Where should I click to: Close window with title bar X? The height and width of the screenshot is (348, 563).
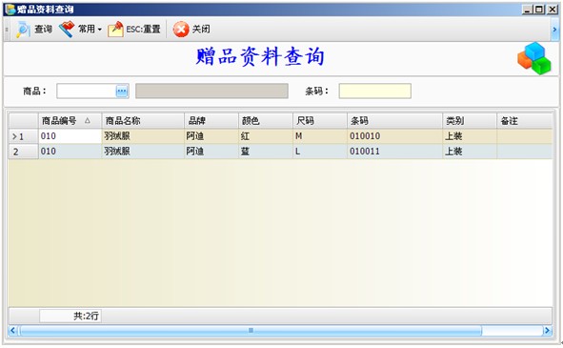(553, 10)
